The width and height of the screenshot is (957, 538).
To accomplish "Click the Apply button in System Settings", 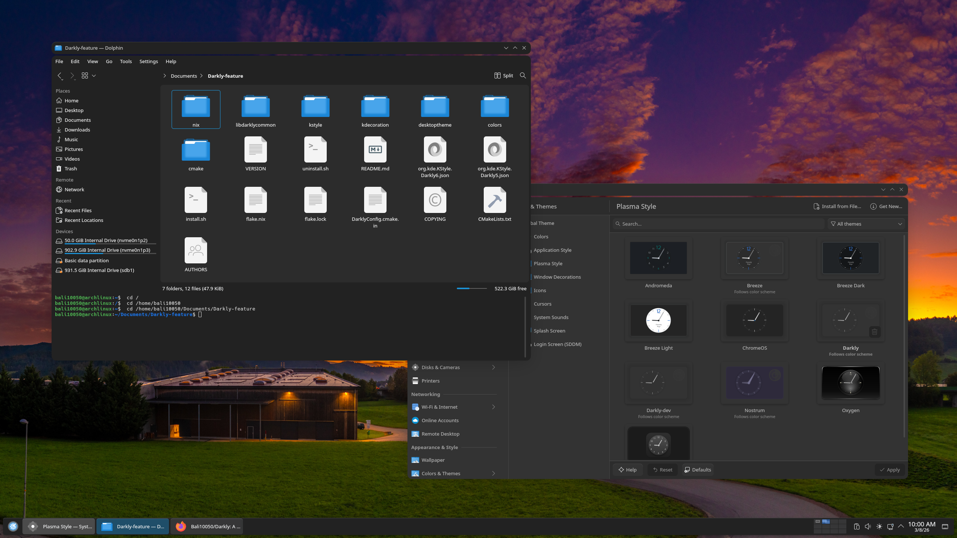I will [890, 470].
